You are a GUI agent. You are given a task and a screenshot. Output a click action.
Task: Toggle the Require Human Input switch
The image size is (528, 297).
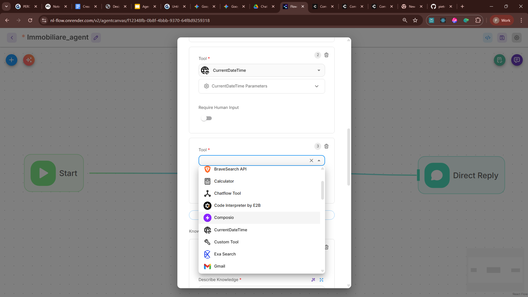206,118
